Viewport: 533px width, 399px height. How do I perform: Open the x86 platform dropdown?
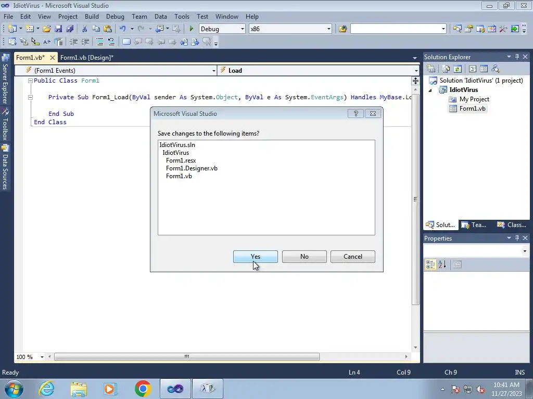point(329,29)
